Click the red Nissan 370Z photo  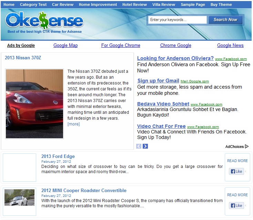[x=34, y=104]
